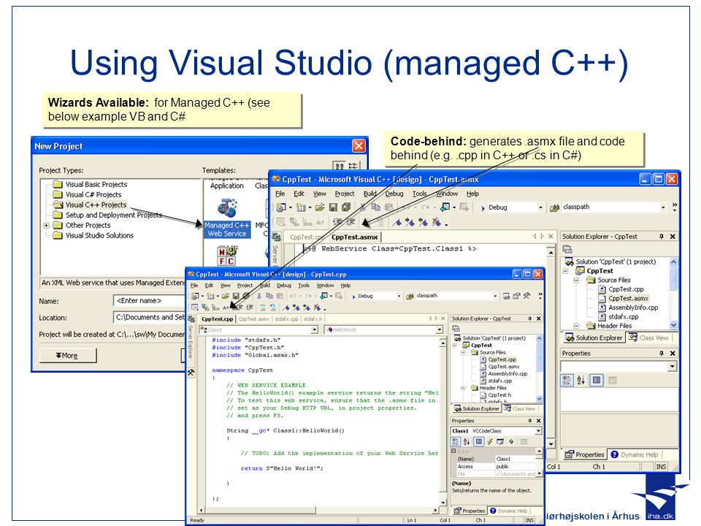Click Messages icon in CppTest.cpp Properties panel
Image resolution: width=701 pixels, height=526 pixels.
[500, 441]
